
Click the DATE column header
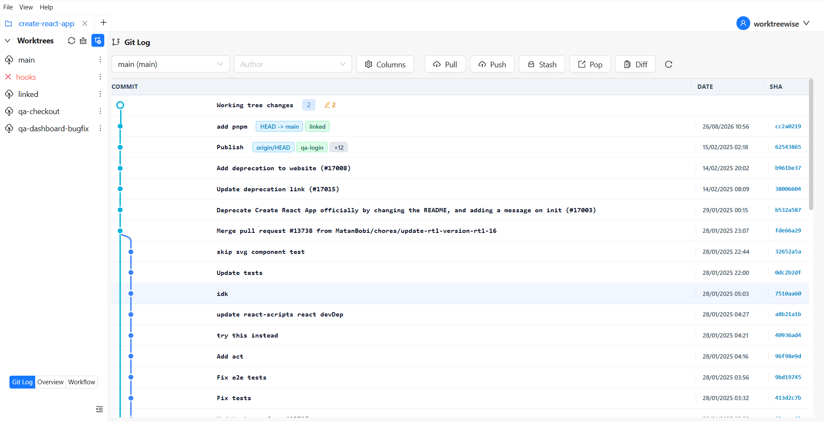tap(705, 87)
